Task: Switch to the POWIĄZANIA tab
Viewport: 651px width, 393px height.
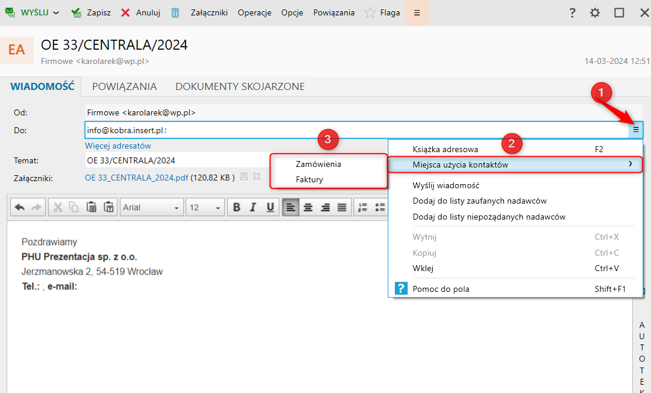Action: coord(125,86)
